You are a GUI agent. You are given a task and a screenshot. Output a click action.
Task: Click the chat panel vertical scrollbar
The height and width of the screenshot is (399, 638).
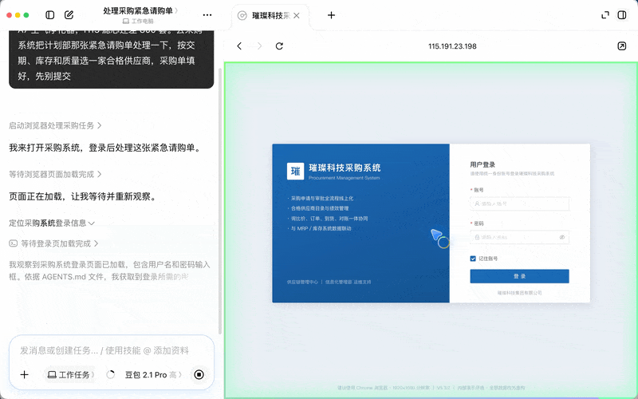221,199
